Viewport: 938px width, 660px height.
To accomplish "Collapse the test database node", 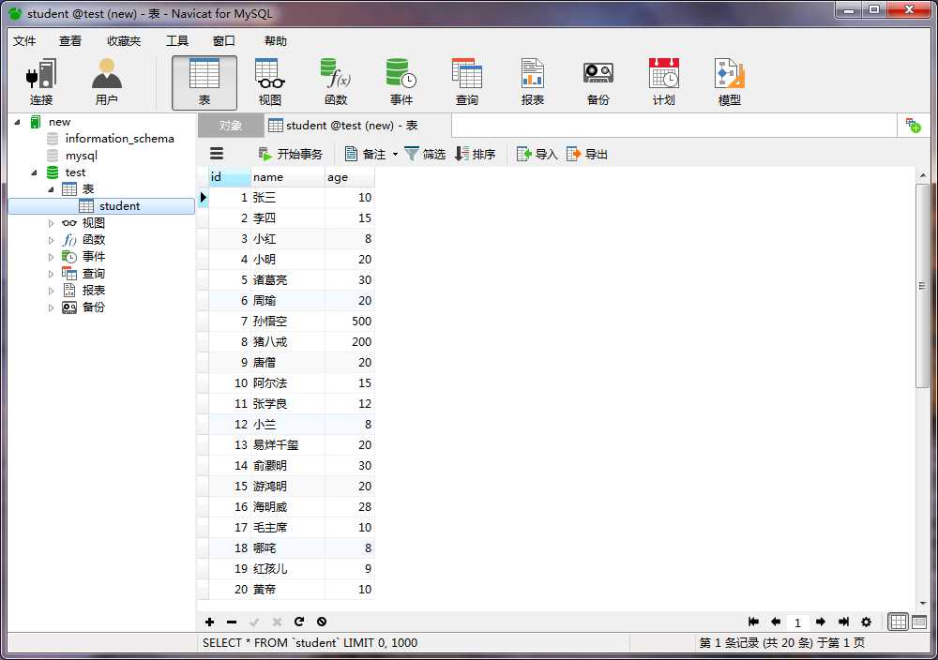I will [x=34, y=172].
